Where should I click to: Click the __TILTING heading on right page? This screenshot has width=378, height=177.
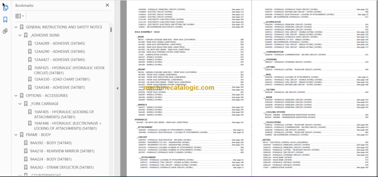[x=269, y=90]
